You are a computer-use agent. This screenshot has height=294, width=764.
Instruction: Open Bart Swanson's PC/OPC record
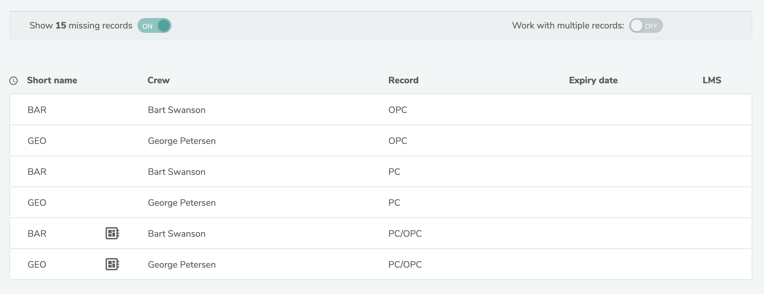405,234
